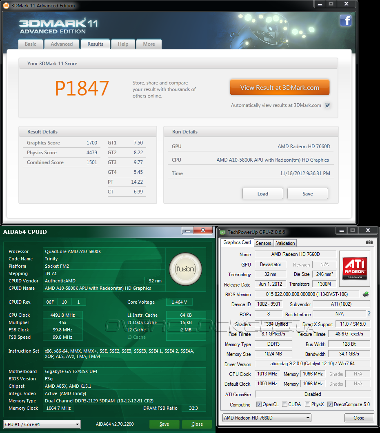Click the GPU-Z BIOS save chip icon

tap(366, 294)
